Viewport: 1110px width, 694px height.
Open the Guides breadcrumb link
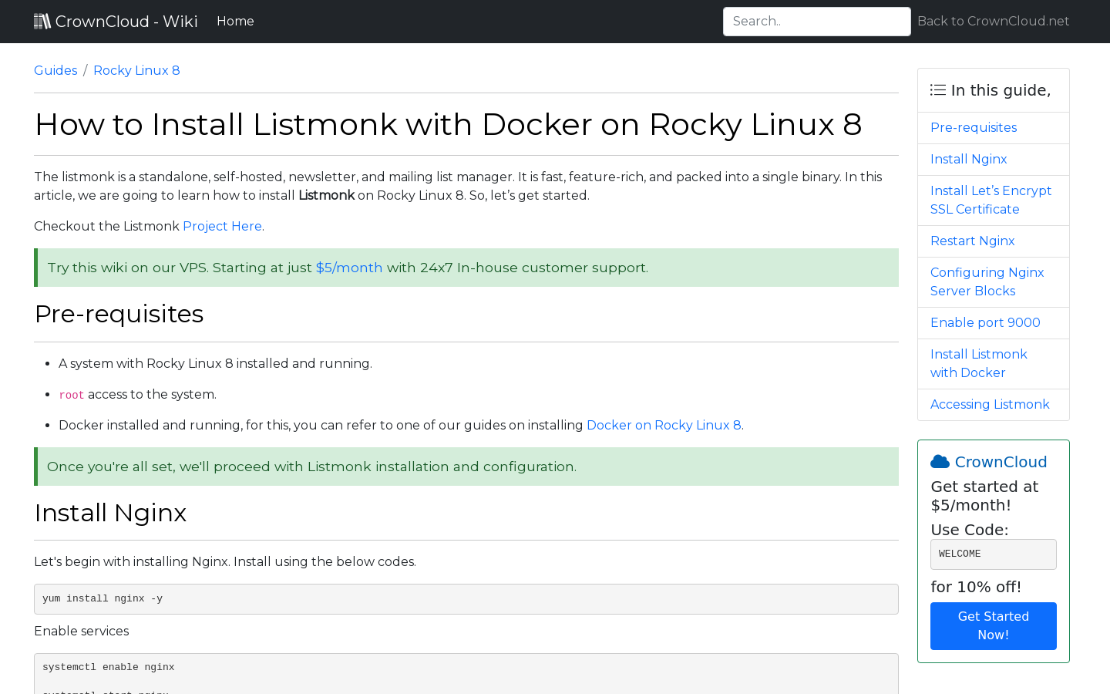[55, 70]
